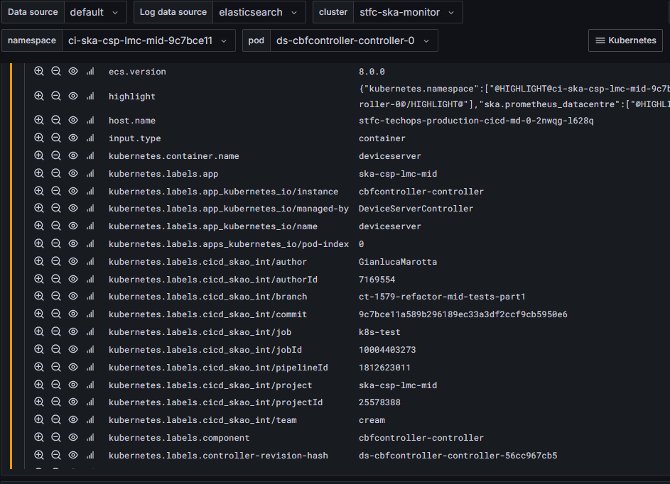Click the pod-index value 0

362,244
